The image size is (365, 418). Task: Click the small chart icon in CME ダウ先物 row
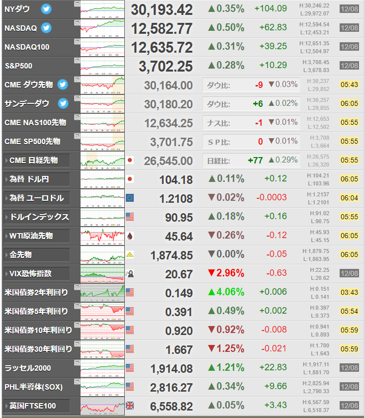[x=77, y=80]
